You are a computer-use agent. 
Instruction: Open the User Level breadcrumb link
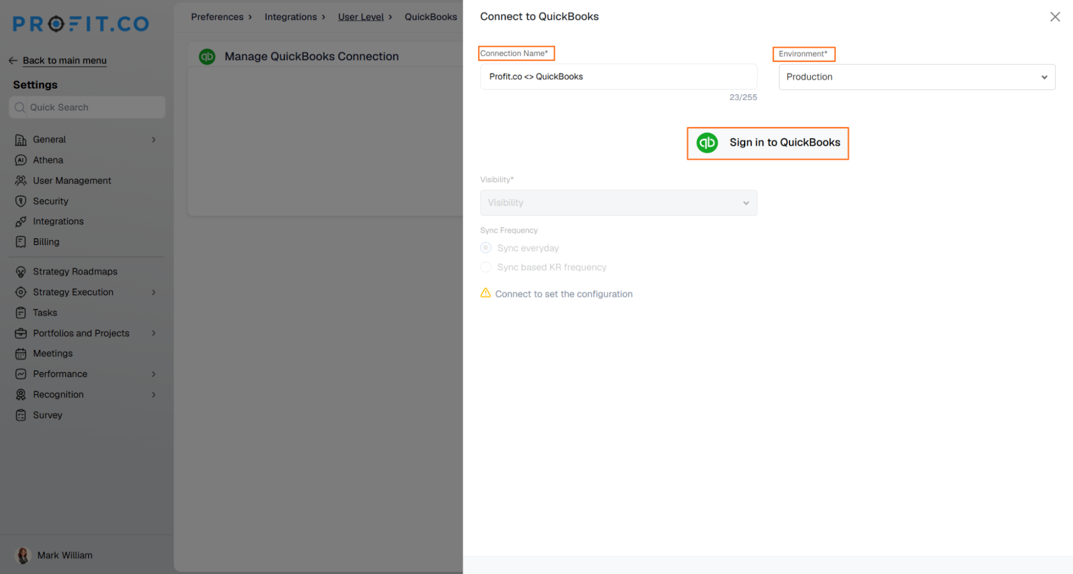361,17
